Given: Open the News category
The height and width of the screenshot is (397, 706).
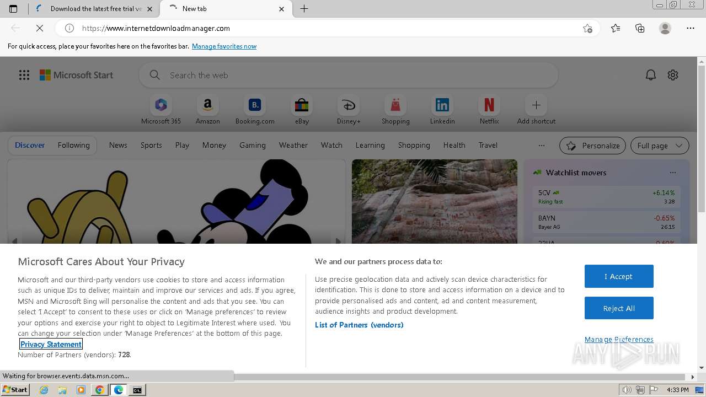Looking at the screenshot, I should (x=118, y=145).
